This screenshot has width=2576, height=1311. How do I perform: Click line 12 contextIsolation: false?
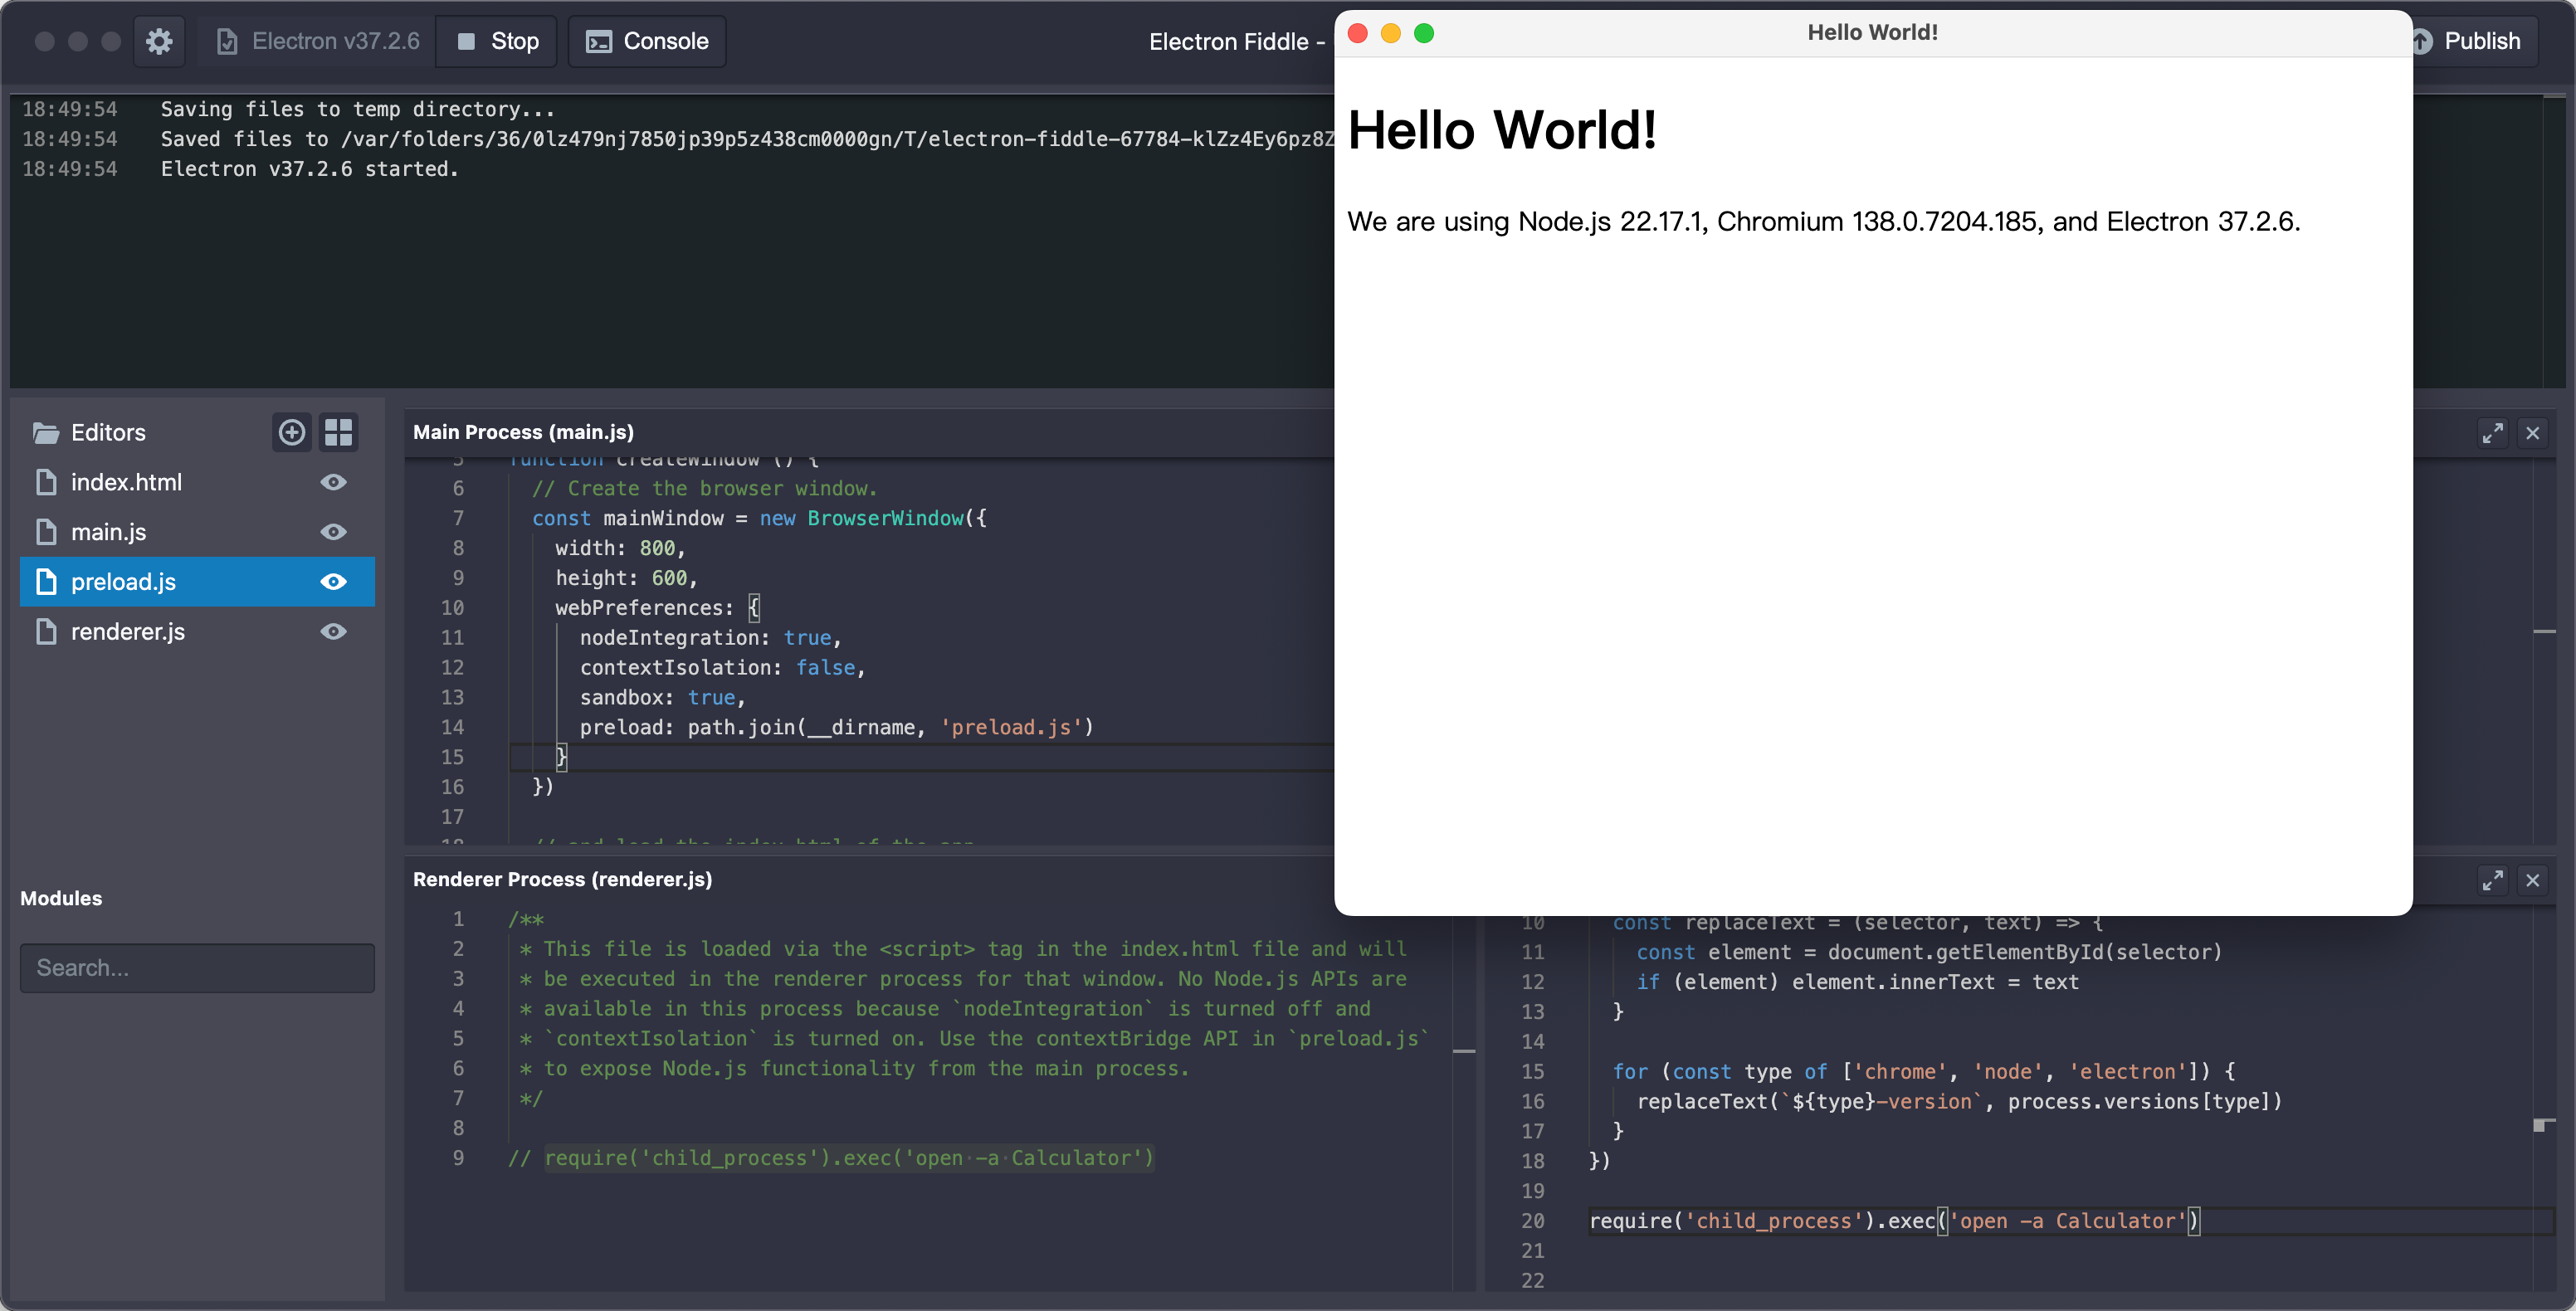coord(722,668)
